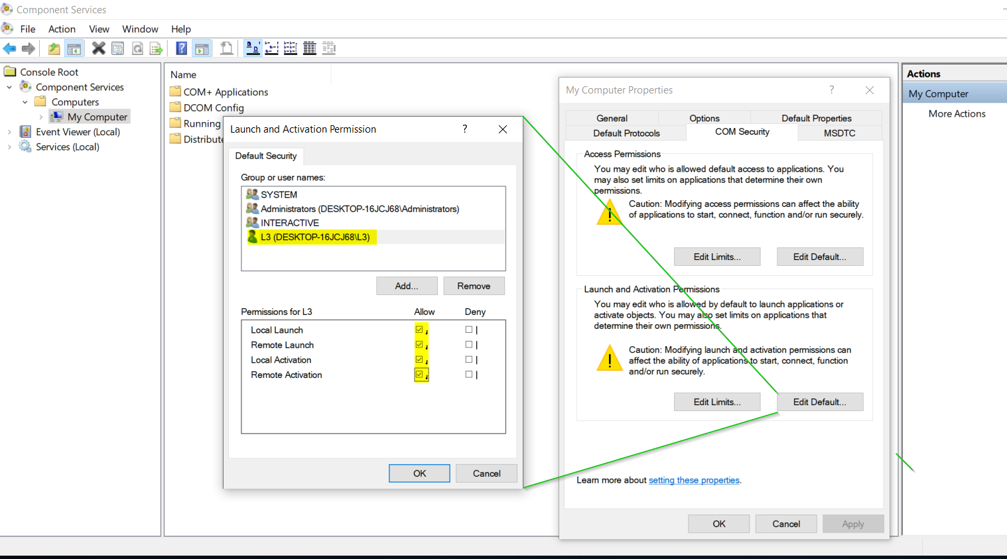Open Properties from the toolbar icon

tap(118, 48)
